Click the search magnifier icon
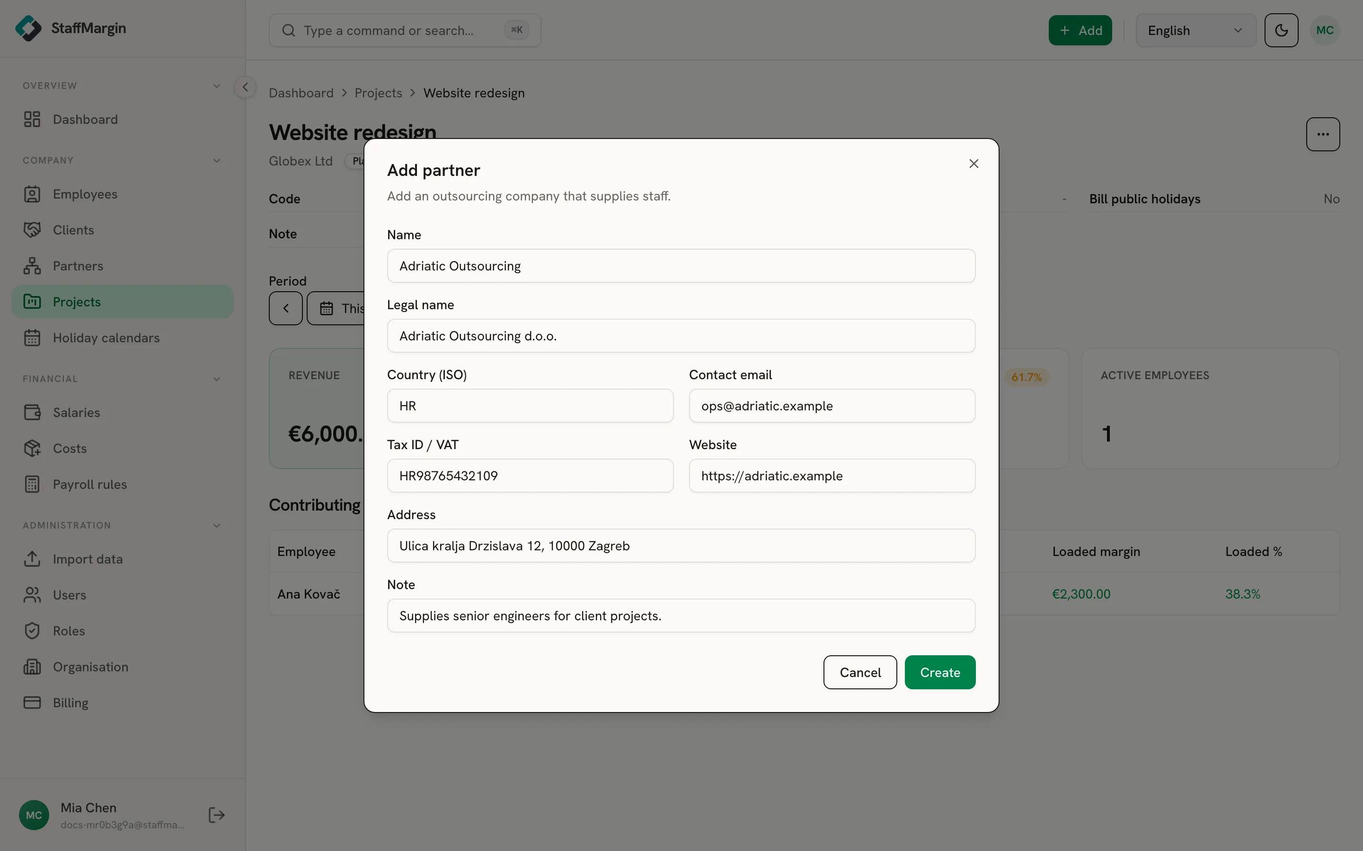Image resolution: width=1363 pixels, height=851 pixels. click(x=288, y=30)
